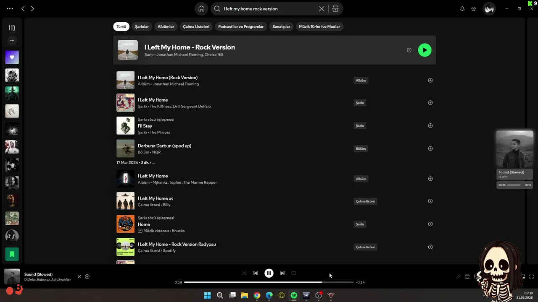The image size is (538, 302).
Task: Open I'll Stay album cover thumbnail
Action: [125, 125]
